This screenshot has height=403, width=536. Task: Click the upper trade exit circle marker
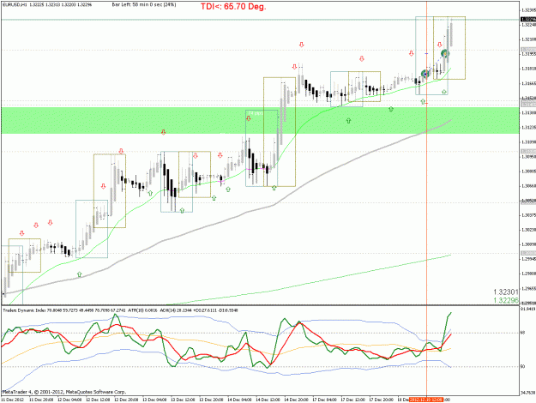pyautogui.click(x=445, y=53)
